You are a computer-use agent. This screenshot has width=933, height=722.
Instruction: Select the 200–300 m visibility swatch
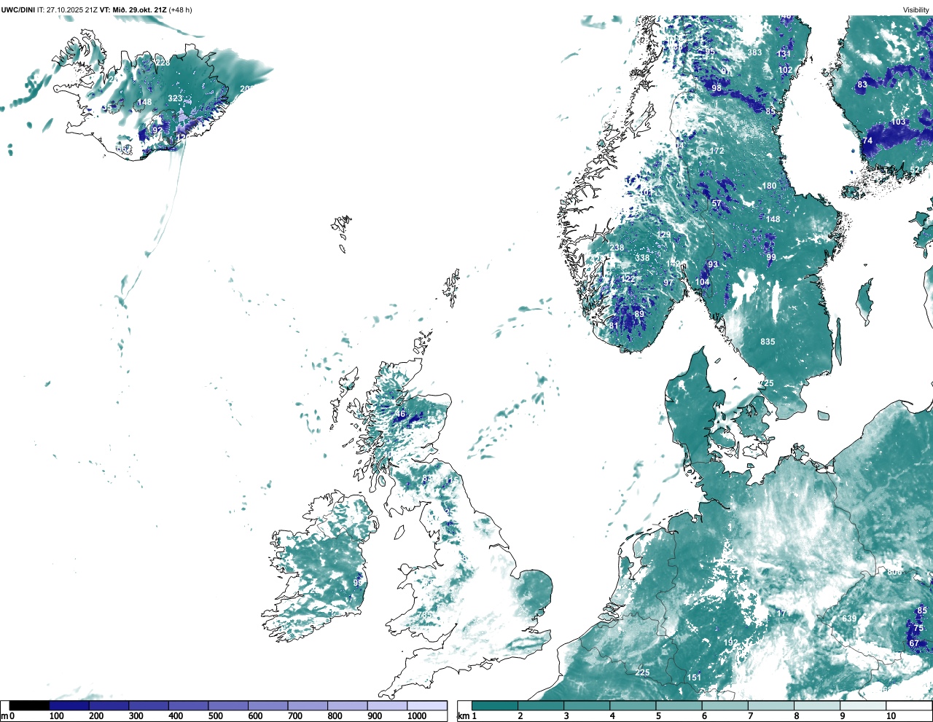109,705
